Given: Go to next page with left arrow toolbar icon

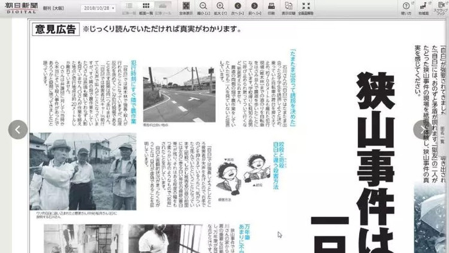Looking at the screenshot, I should [237, 8].
